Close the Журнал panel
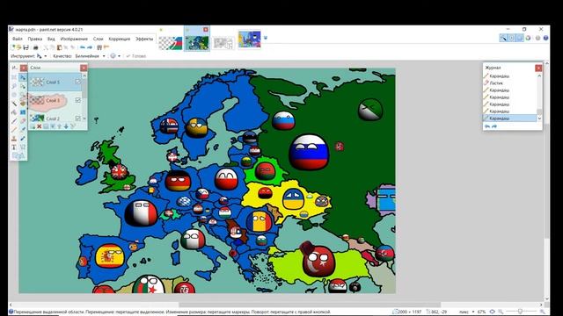Viewport: 563px width, 316px height. pos(538,68)
